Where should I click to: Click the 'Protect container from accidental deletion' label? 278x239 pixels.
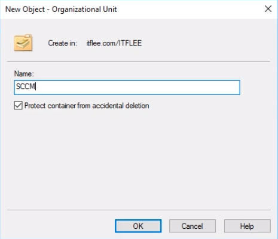pyautogui.click(x=87, y=106)
